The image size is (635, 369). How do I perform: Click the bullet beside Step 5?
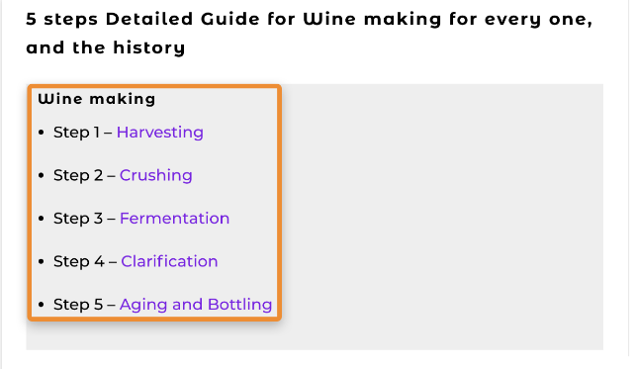tap(41, 305)
